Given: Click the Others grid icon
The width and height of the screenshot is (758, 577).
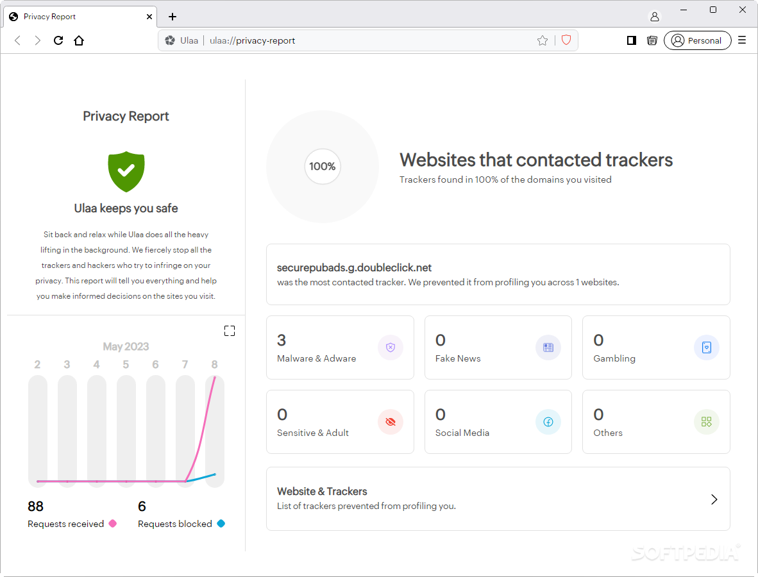Looking at the screenshot, I should point(706,422).
